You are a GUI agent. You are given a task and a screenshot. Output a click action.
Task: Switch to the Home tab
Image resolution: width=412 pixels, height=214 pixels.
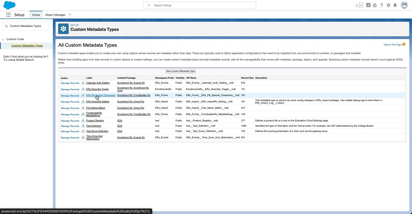(x=36, y=15)
